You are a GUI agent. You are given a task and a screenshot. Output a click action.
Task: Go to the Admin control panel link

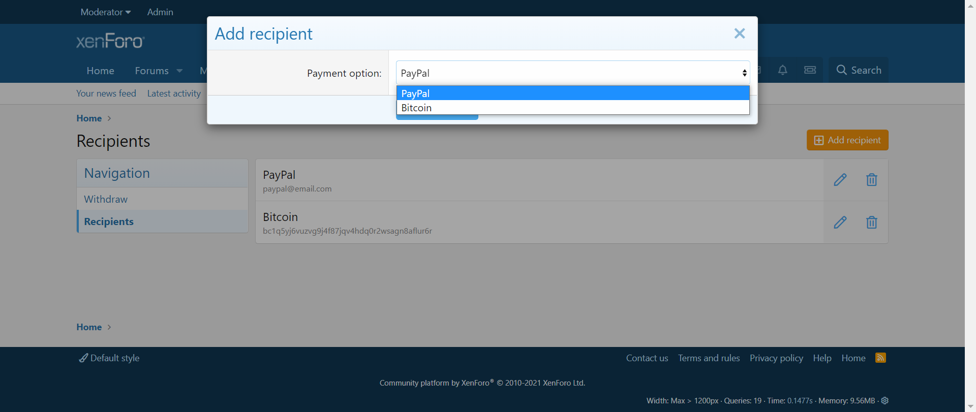160,12
